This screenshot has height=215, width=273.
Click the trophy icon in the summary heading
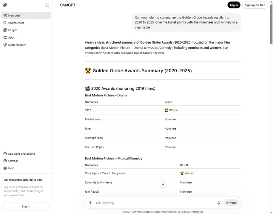click(x=88, y=70)
